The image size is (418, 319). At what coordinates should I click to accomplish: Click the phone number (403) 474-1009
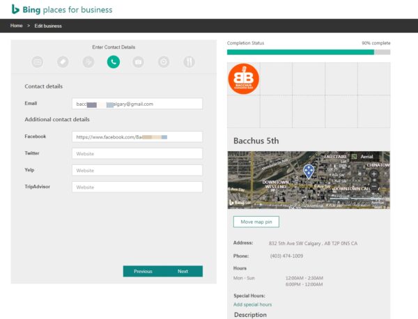point(286,256)
